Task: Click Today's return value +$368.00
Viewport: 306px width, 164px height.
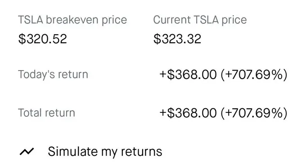Action: click(x=188, y=75)
